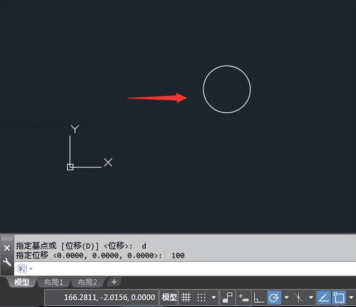Open polar tracking angle dropdown
Image resolution: width=356 pixels, height=307 pixels.
click(x=286, y=297)
